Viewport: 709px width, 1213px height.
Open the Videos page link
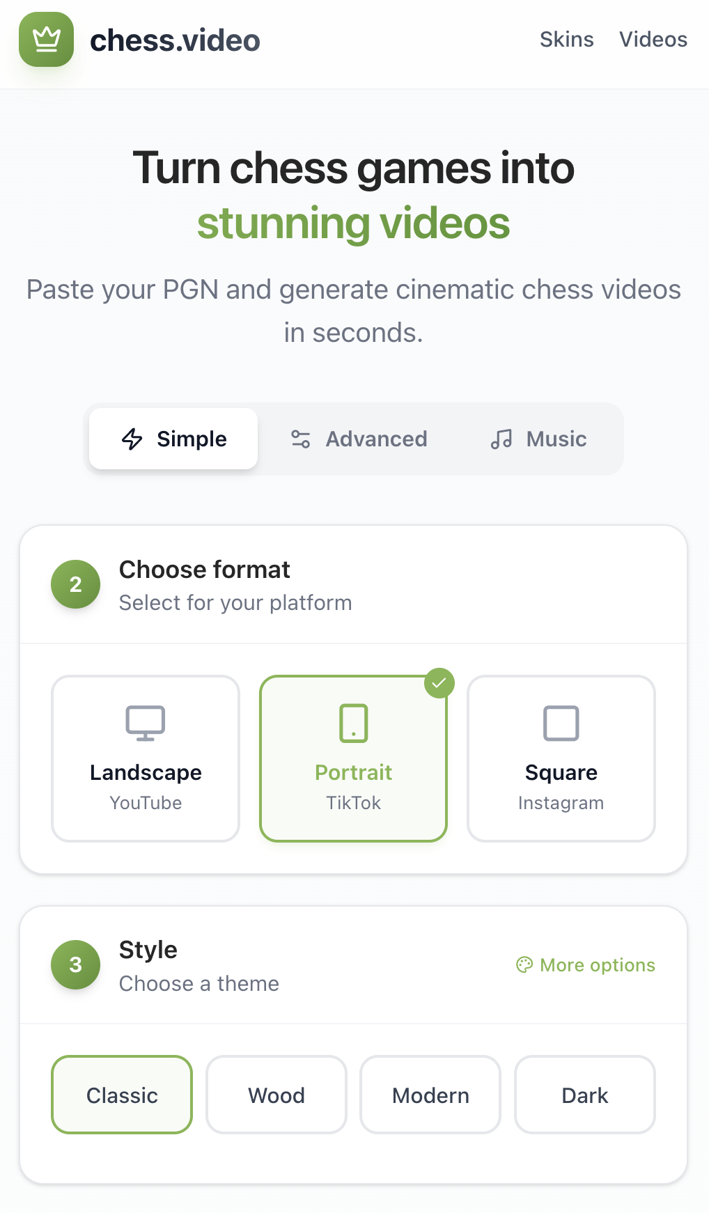pos(653,40)
